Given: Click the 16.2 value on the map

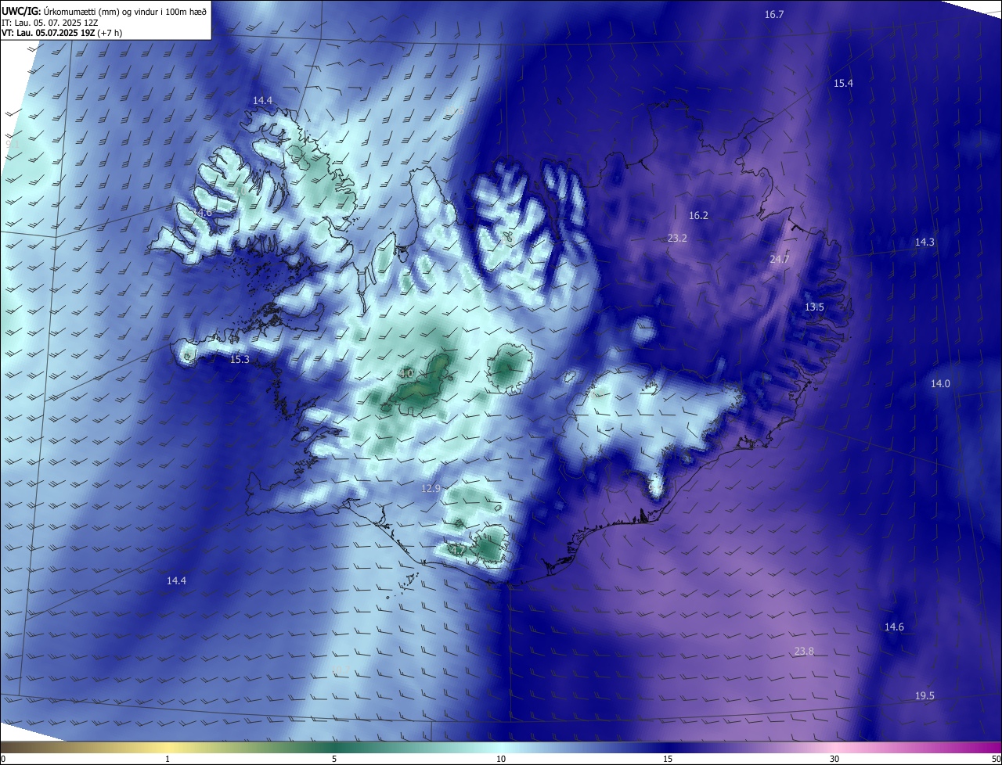Looking at the screenshot, I should click(x=698, y=215).
